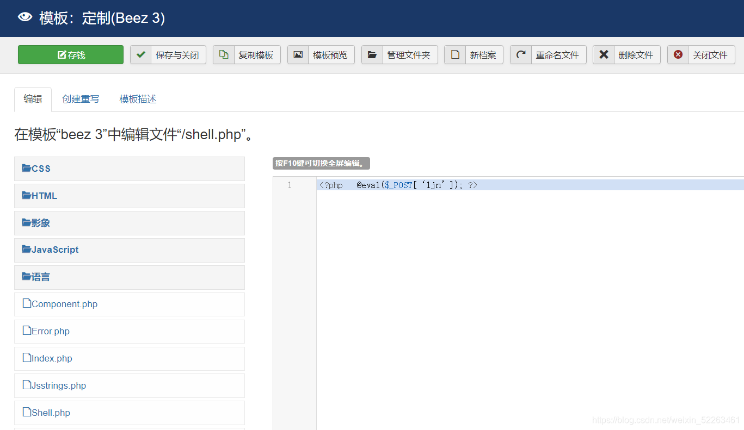Expand the 影象 folder
Viewport: 744px width, 430px height.
pos(130,223)
